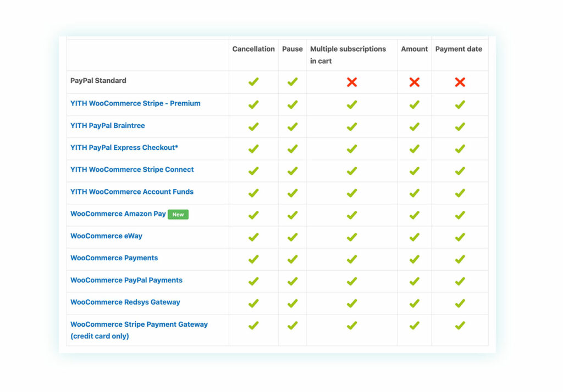
Task: Select the Cancellation column header
Action: coord(253,49)
